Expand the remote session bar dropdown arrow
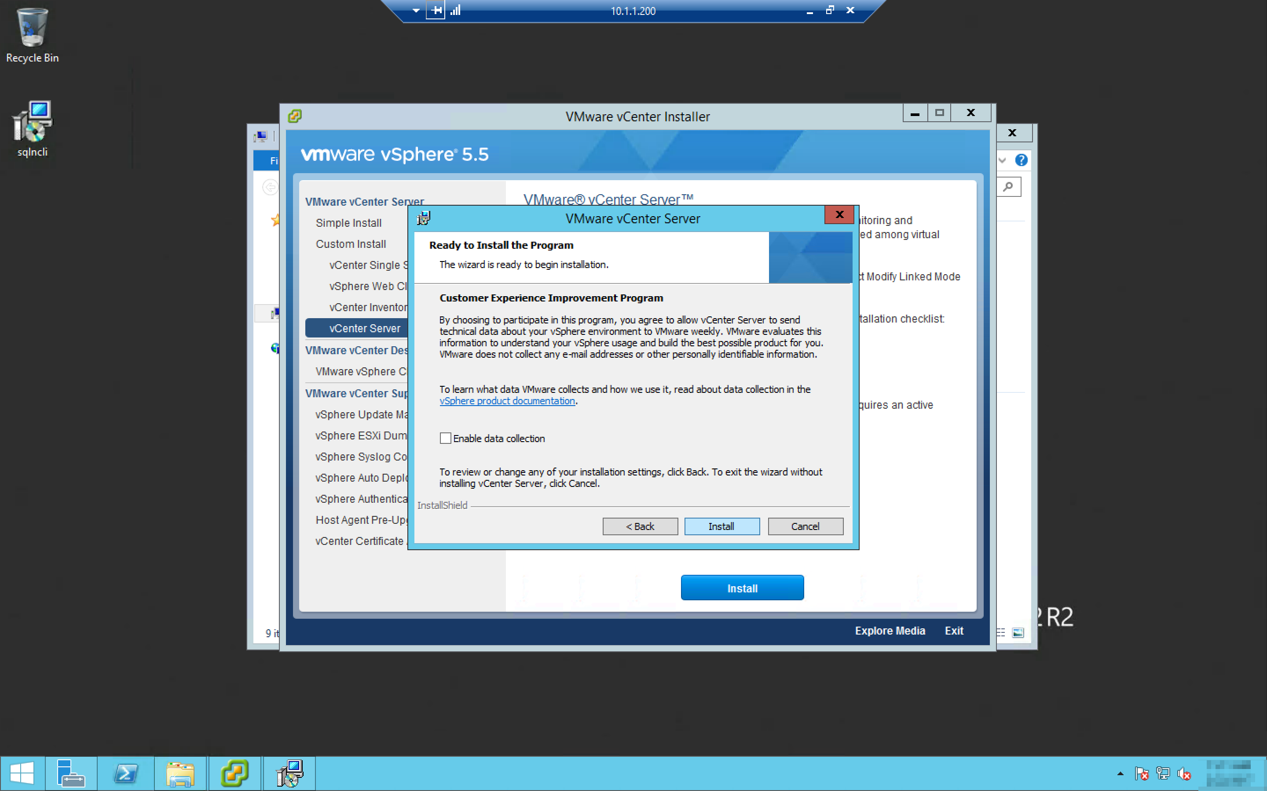The height and width of the screenshot is (791, 1267). point(416,11)
